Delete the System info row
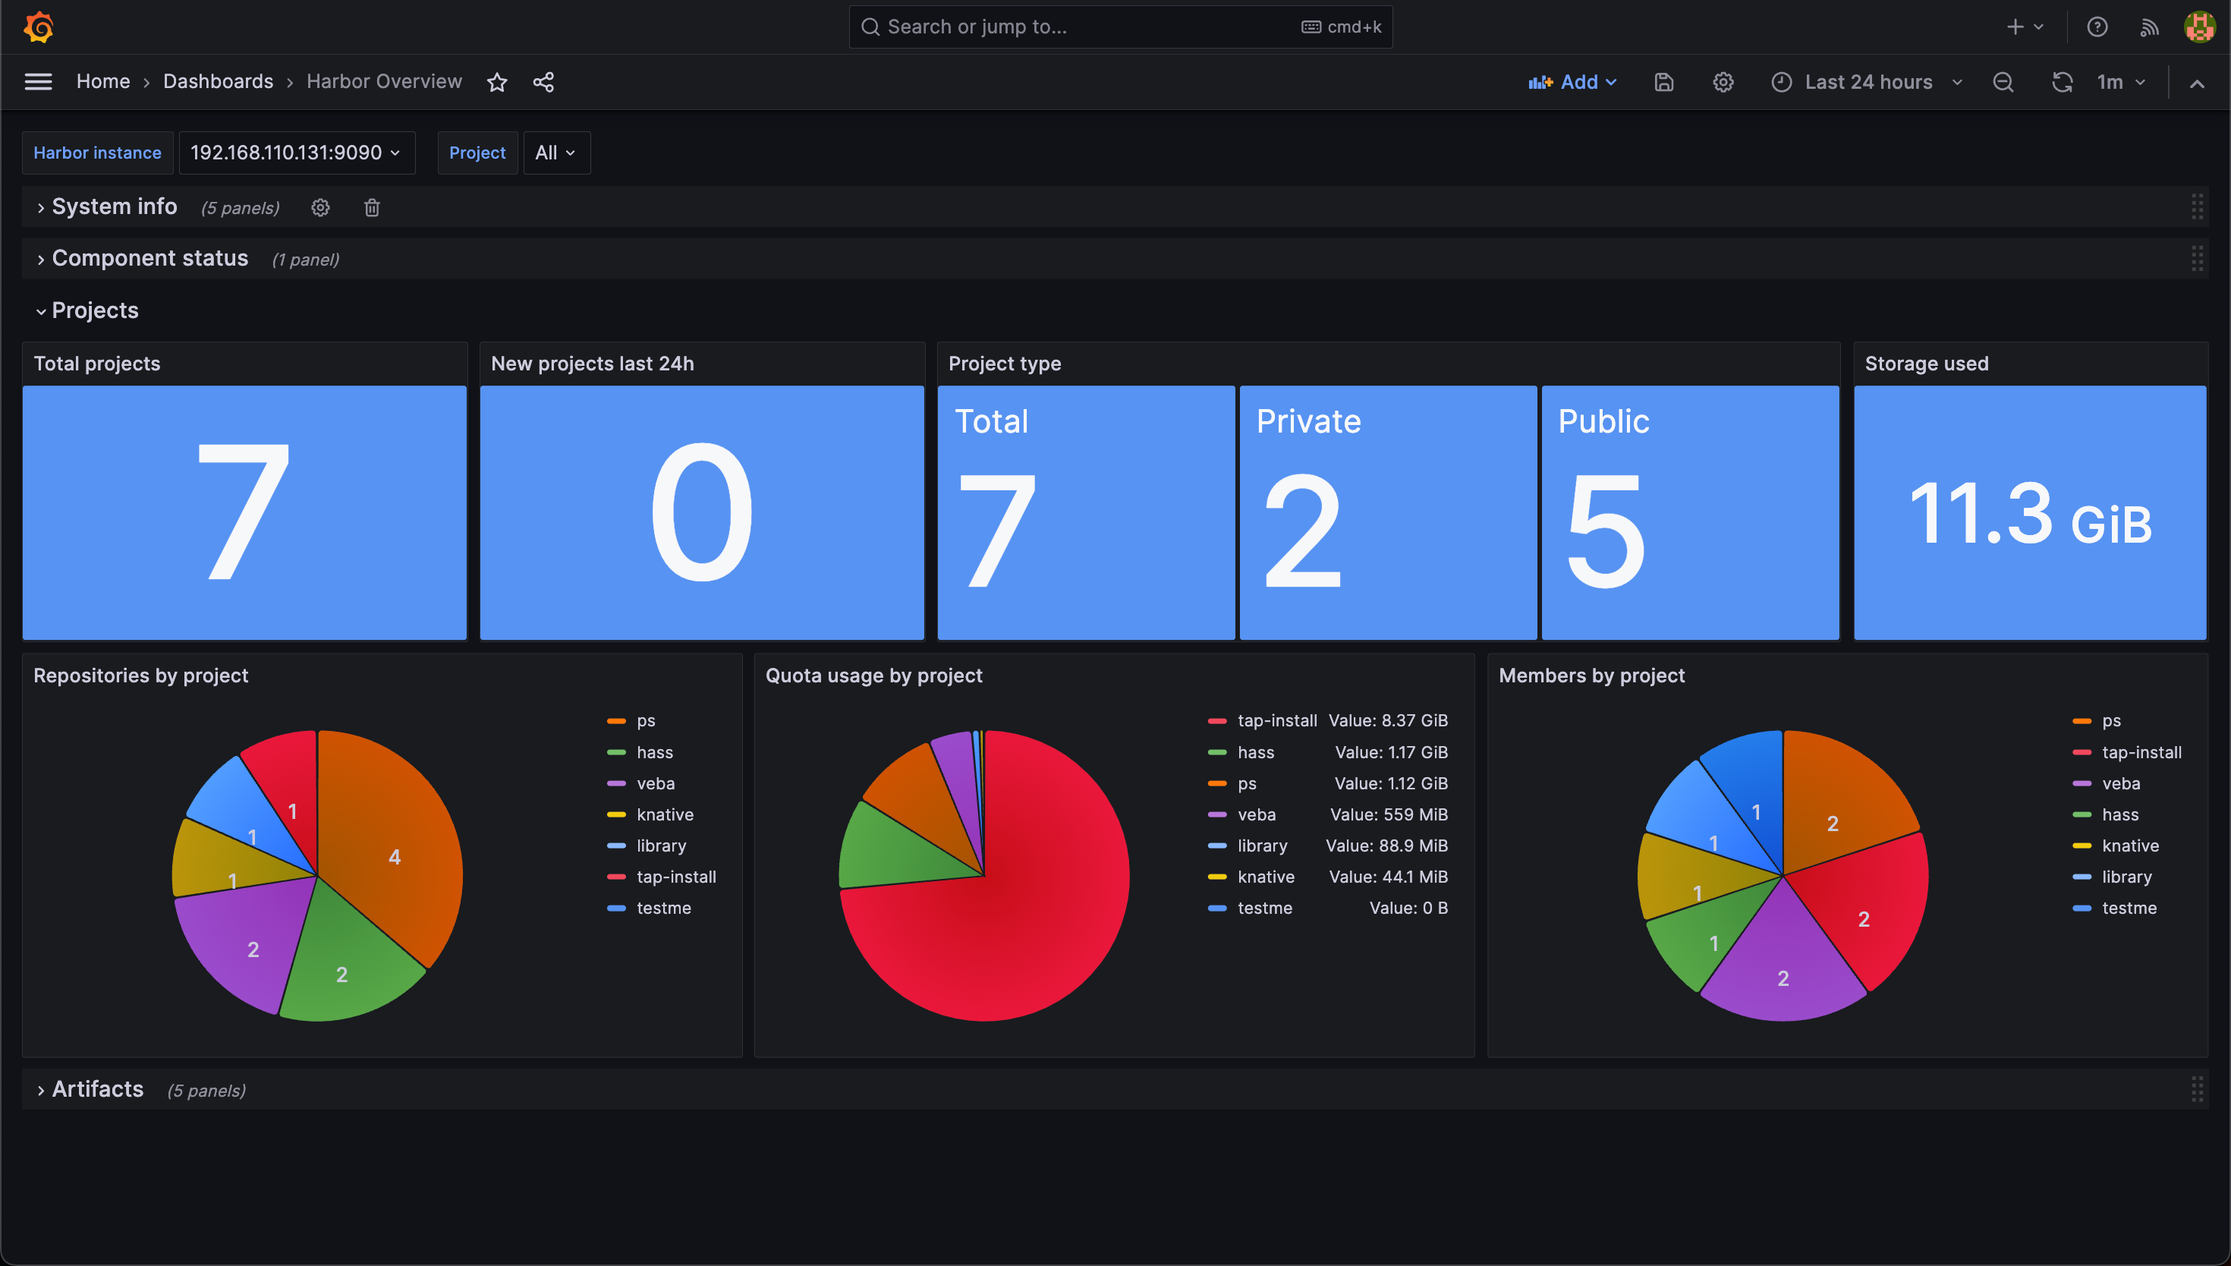 click(372, 207)
